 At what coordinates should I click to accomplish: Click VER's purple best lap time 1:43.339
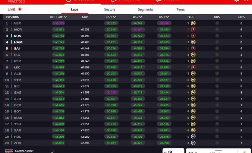[x=58, y=23]
